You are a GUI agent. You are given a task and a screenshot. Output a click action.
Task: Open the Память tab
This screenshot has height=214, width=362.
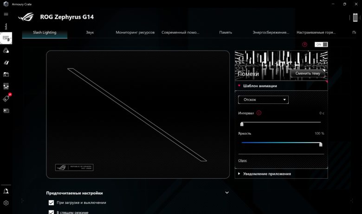coord(226,32)
